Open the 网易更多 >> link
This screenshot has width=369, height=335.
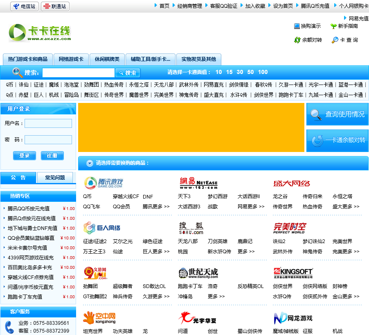[251, 207]
